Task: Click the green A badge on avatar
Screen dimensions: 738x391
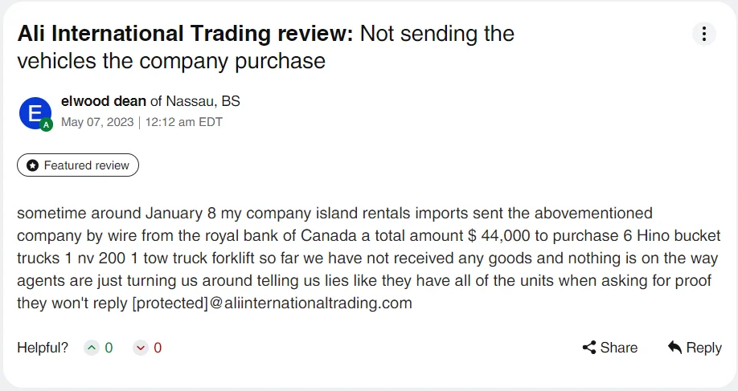Action: coord(46,125)
